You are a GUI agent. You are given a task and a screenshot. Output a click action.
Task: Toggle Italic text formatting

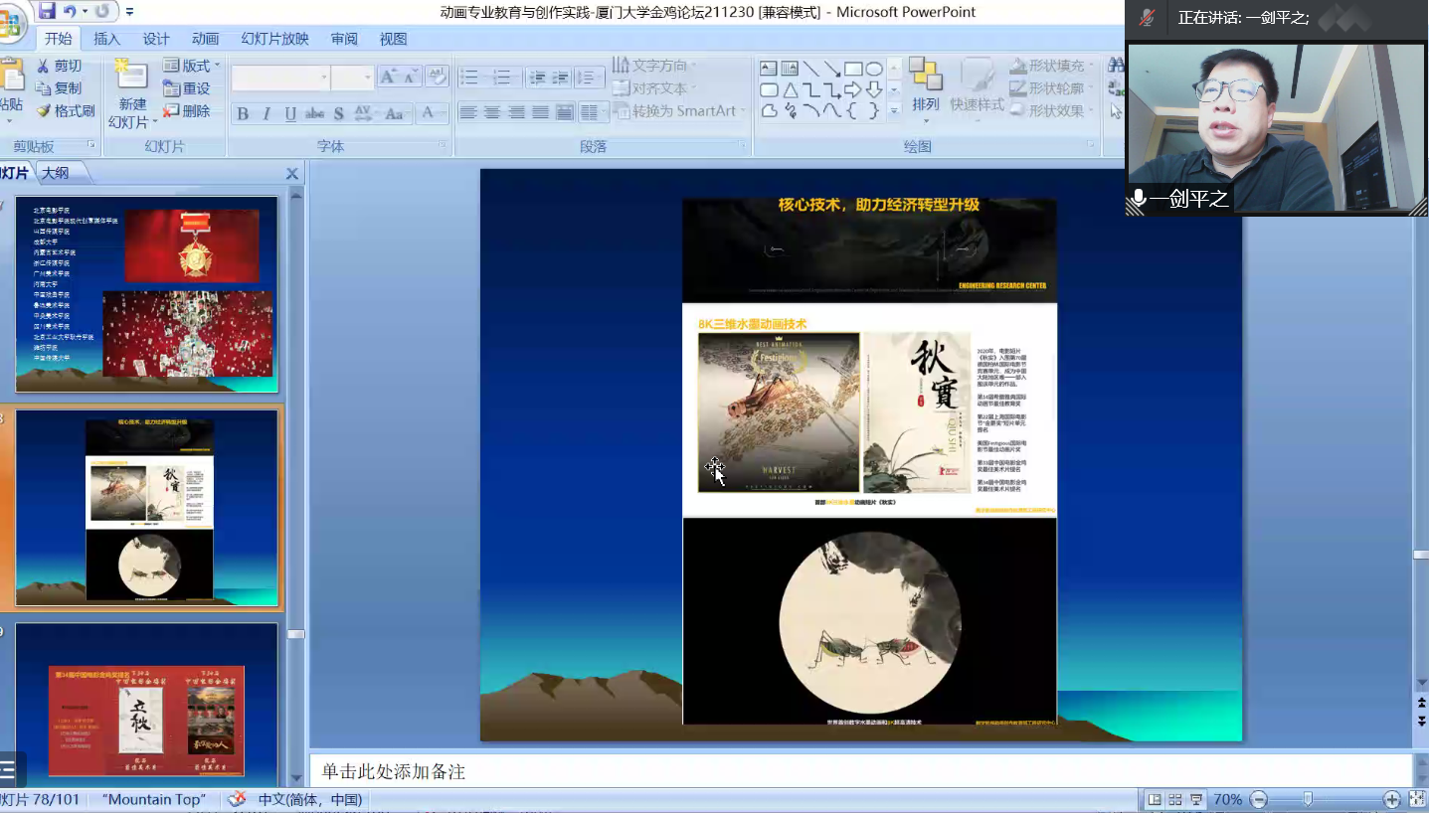pyautogui.click(x=267, y=114)
